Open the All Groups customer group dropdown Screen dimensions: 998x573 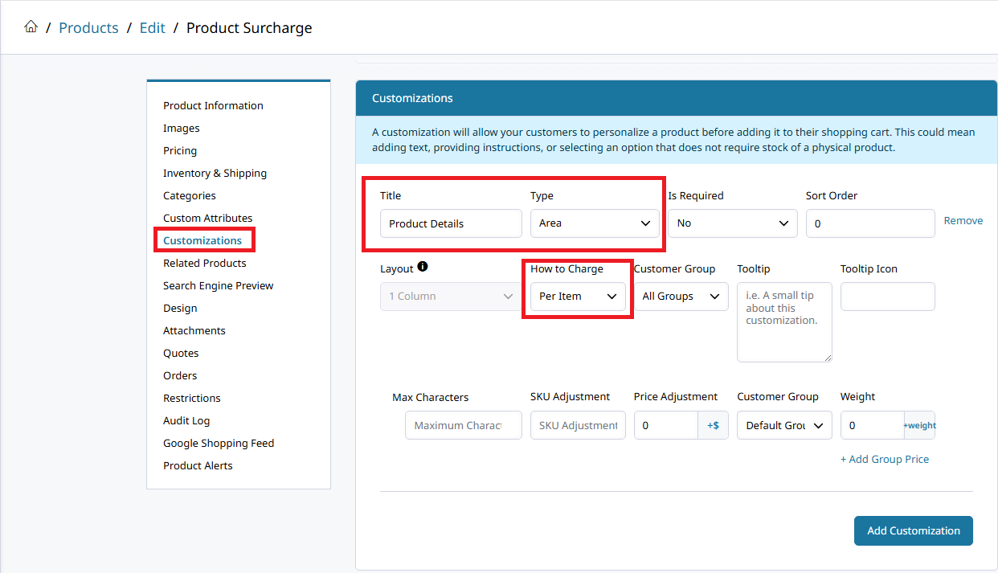point(681,297)
